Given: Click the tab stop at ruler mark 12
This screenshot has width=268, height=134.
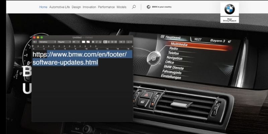Looking at the screenshot, I should click(96, 46).
